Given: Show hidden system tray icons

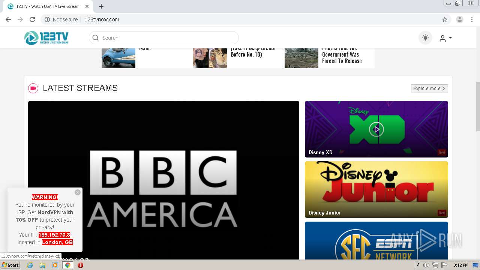Looking at the screenshot, I should [x=418, y=265].
